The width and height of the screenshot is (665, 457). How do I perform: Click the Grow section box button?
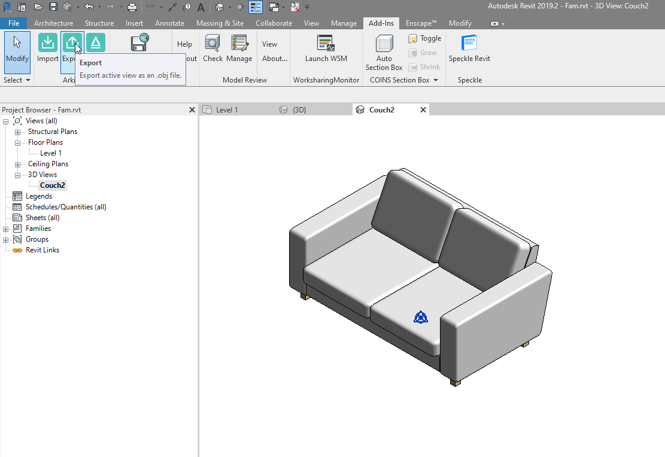tap(423, 53)
